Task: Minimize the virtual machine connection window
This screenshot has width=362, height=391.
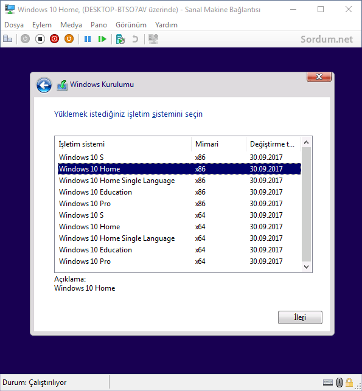Action: point(293,10)
